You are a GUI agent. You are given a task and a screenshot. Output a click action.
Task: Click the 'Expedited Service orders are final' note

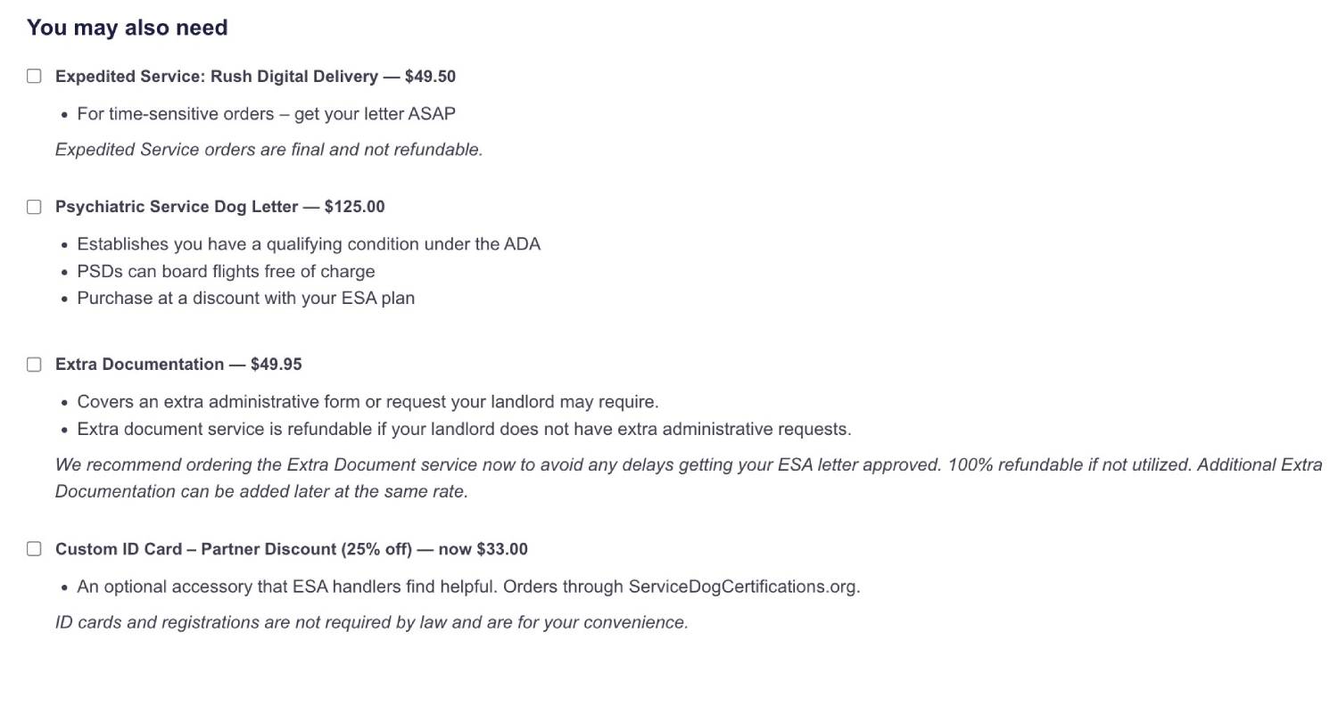point(268,150)
